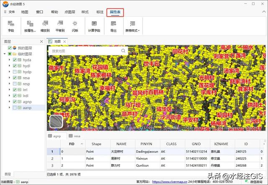The height and width of the screenshot is (185, 268).
Task: Click the agnp table tab icon
Action: pos(50,136)
